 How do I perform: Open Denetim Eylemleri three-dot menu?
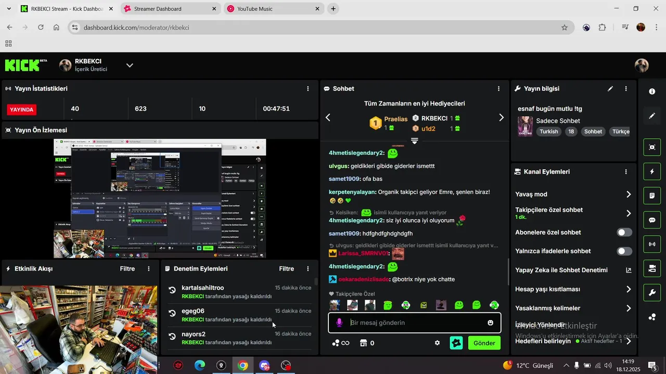(308, 269)
